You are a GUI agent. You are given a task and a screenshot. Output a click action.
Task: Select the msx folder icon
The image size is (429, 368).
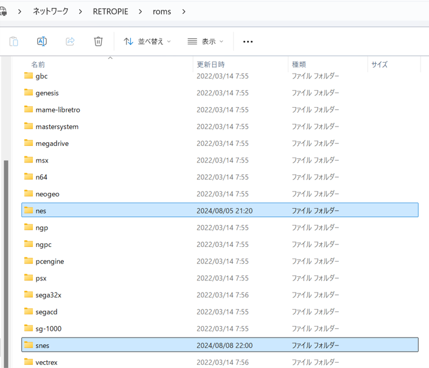click(x=29, y=159)
